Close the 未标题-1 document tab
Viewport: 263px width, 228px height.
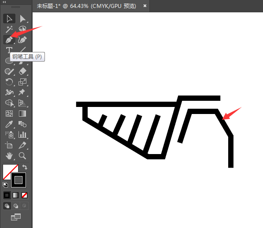[145, 6]
